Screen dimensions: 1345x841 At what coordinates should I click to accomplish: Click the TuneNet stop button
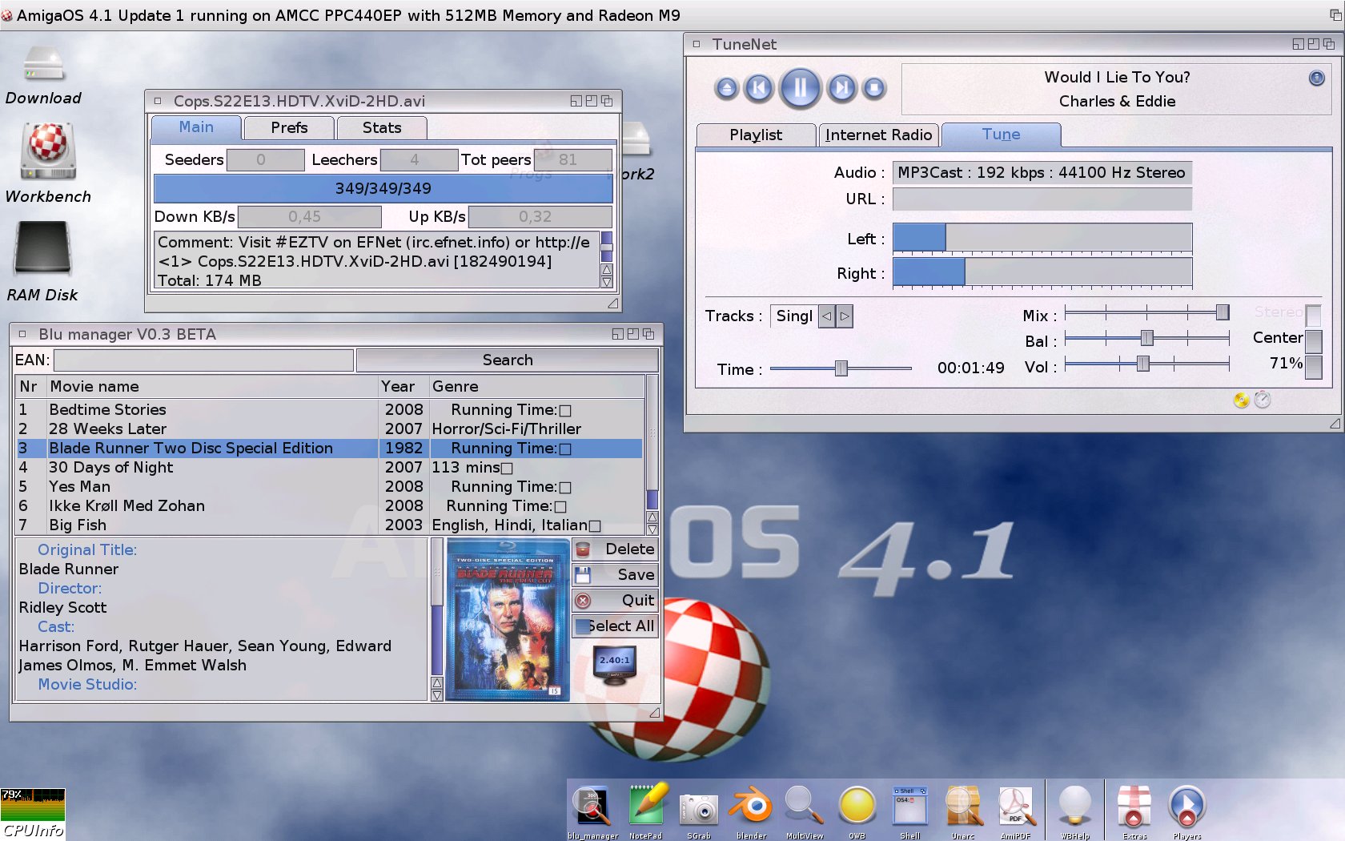pyautogui.click(x=874, y=88)
